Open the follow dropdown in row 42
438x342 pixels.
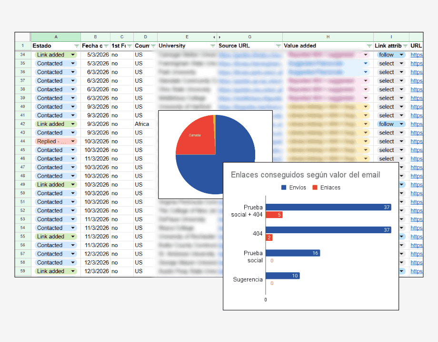click(x=401, y=124)
